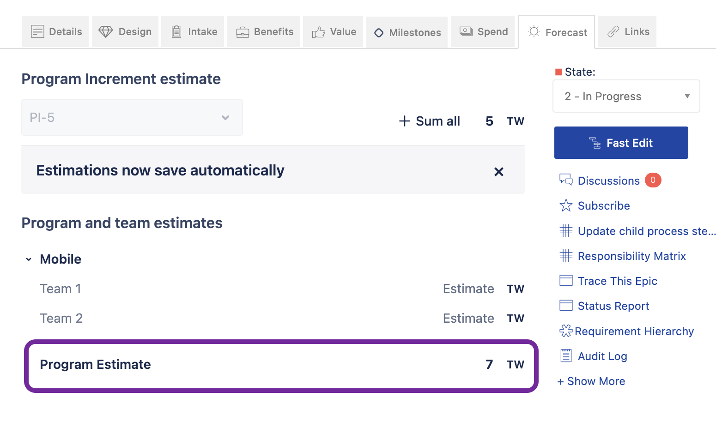Open the Details tab
This screenshot has width=716, height=434.
coord(55,31)
